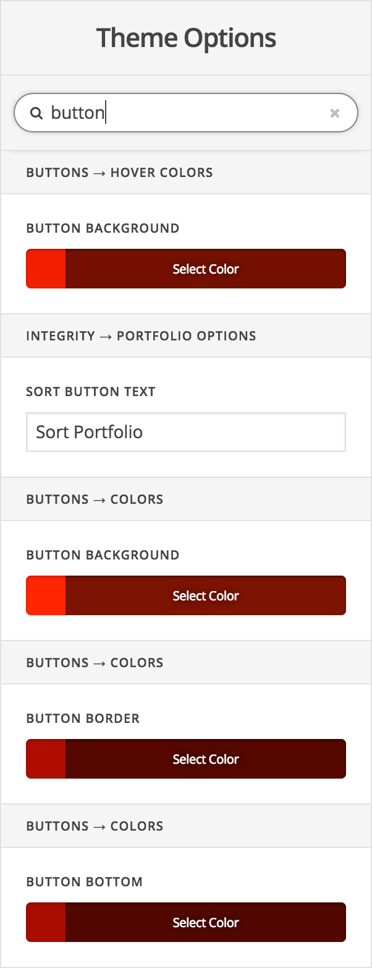Click the search input containing 'button'

click(x=185, y=113)
